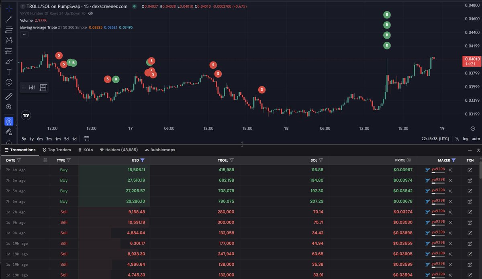The image size is (482, 279).
Task: Open the TYPE column filter
Action: pos(69,160)
